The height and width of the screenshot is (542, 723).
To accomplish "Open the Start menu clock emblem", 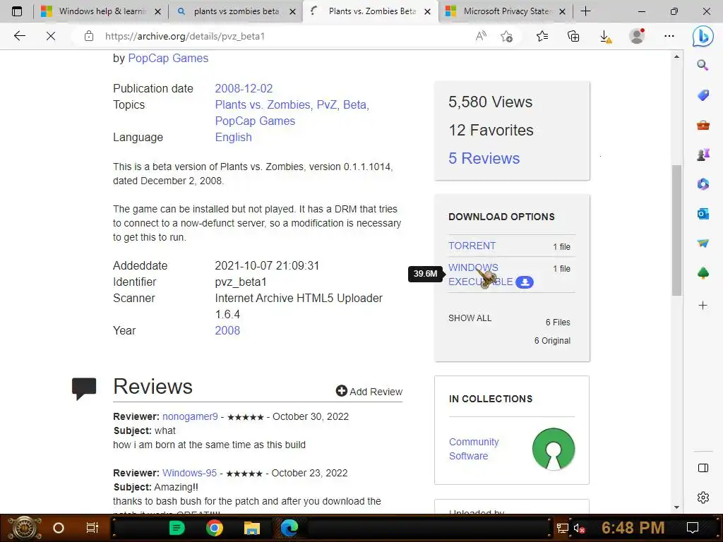I will point(25,528).
